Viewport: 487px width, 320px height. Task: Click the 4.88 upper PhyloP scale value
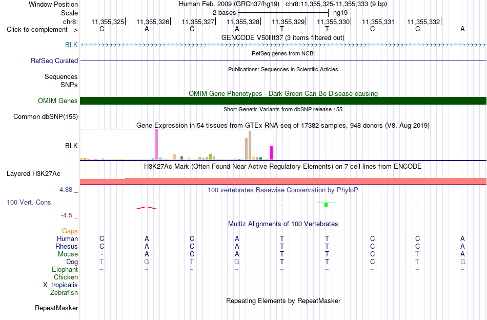66,190
